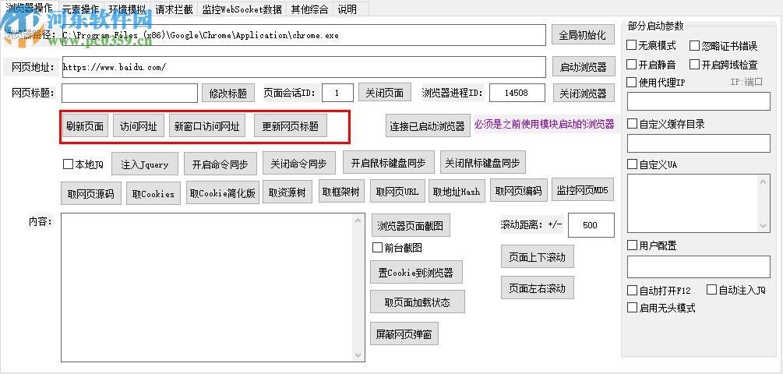
Task: Click the 页面会话ID field
Action: [x=337, y=93]
